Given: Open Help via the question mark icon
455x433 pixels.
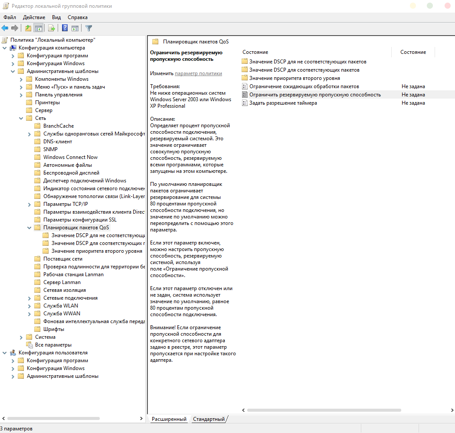Looking at the screenshot, I should tap(65, 28).
